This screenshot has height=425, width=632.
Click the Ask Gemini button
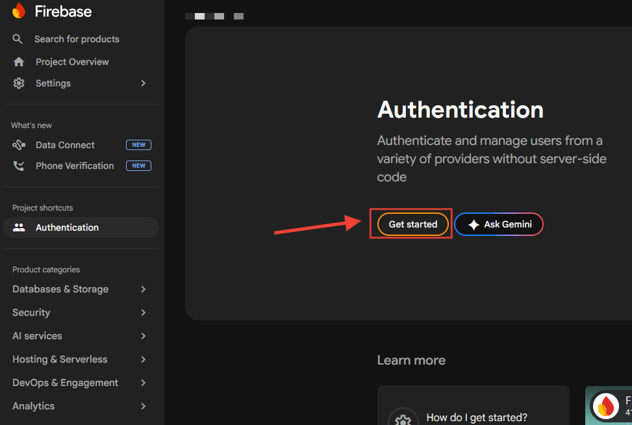click(499, 224)
